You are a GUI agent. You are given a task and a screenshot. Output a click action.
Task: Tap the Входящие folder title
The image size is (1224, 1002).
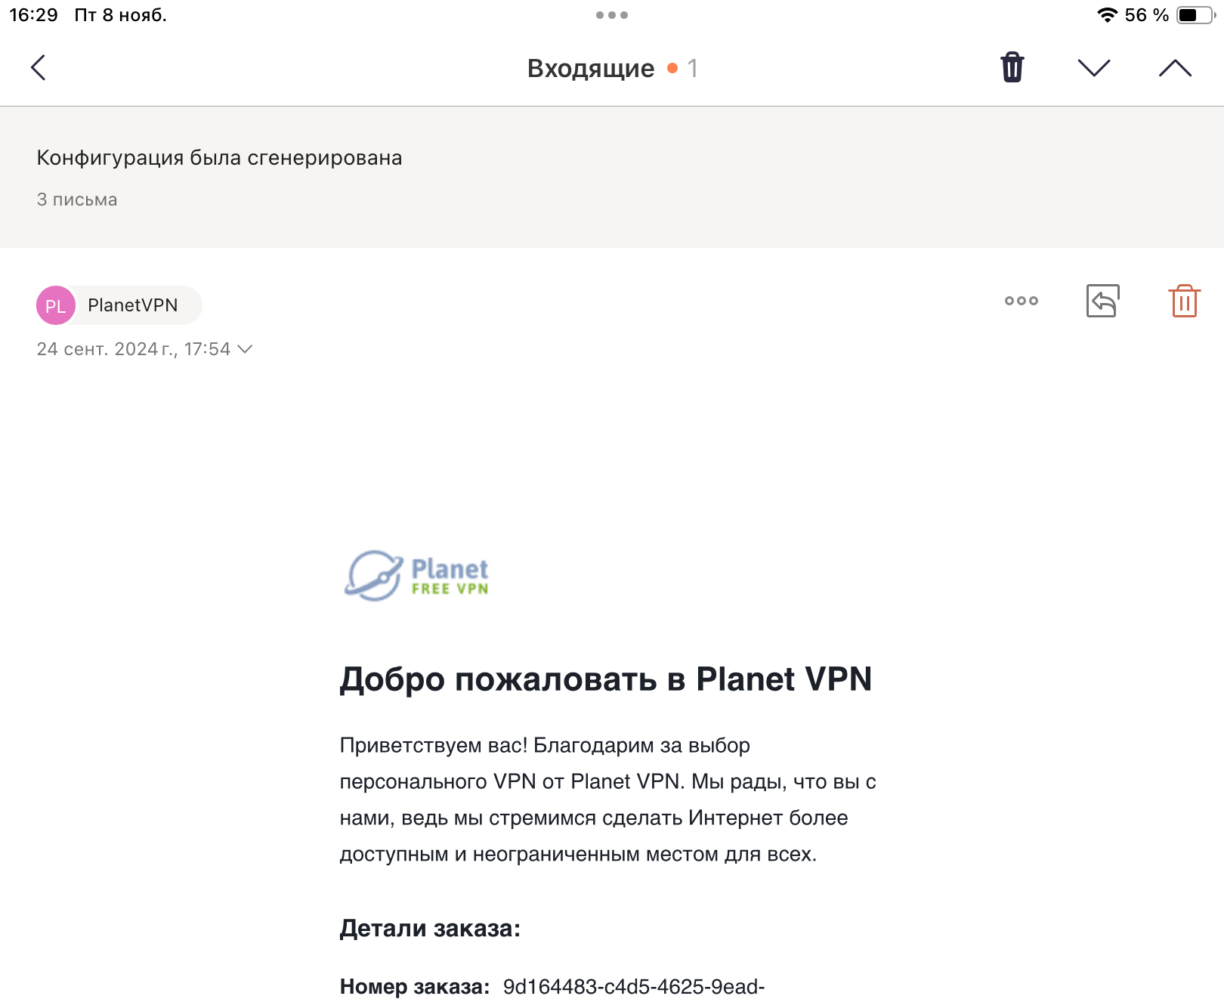(x=591, y=68)
